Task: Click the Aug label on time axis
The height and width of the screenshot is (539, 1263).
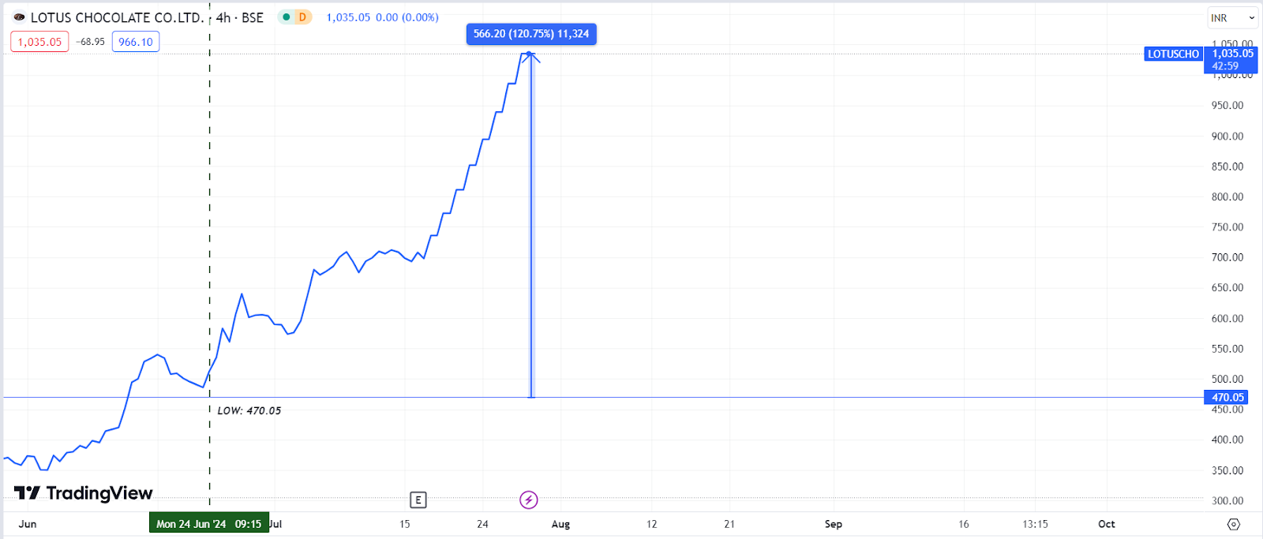Action: click(560, 524)
